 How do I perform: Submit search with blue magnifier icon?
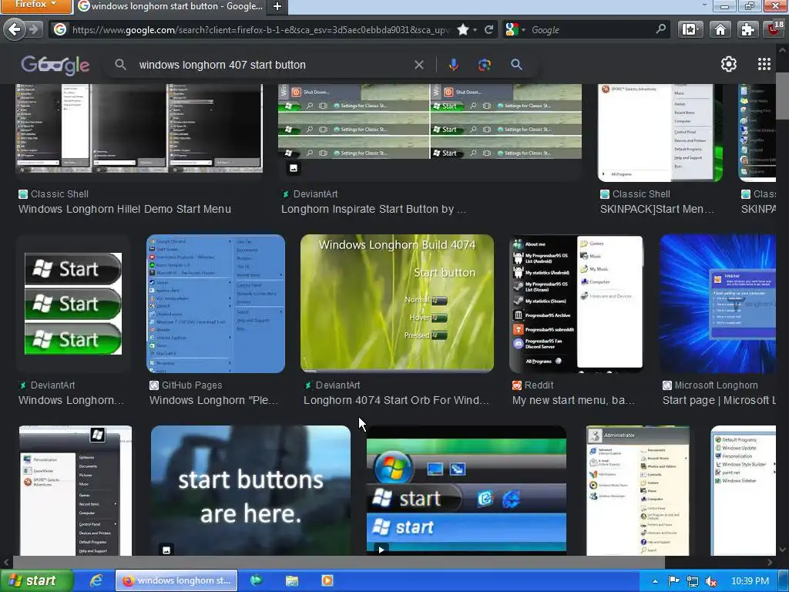[x=516, y=65]
